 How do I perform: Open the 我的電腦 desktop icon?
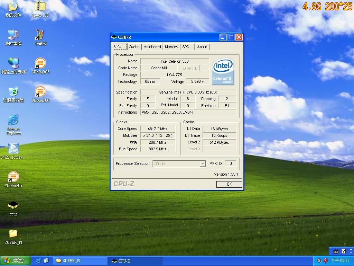click(13, 35)
